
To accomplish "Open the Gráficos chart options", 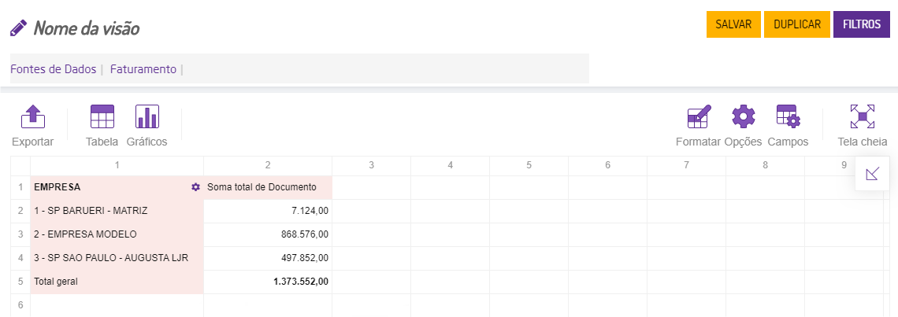I will [147, 126].
